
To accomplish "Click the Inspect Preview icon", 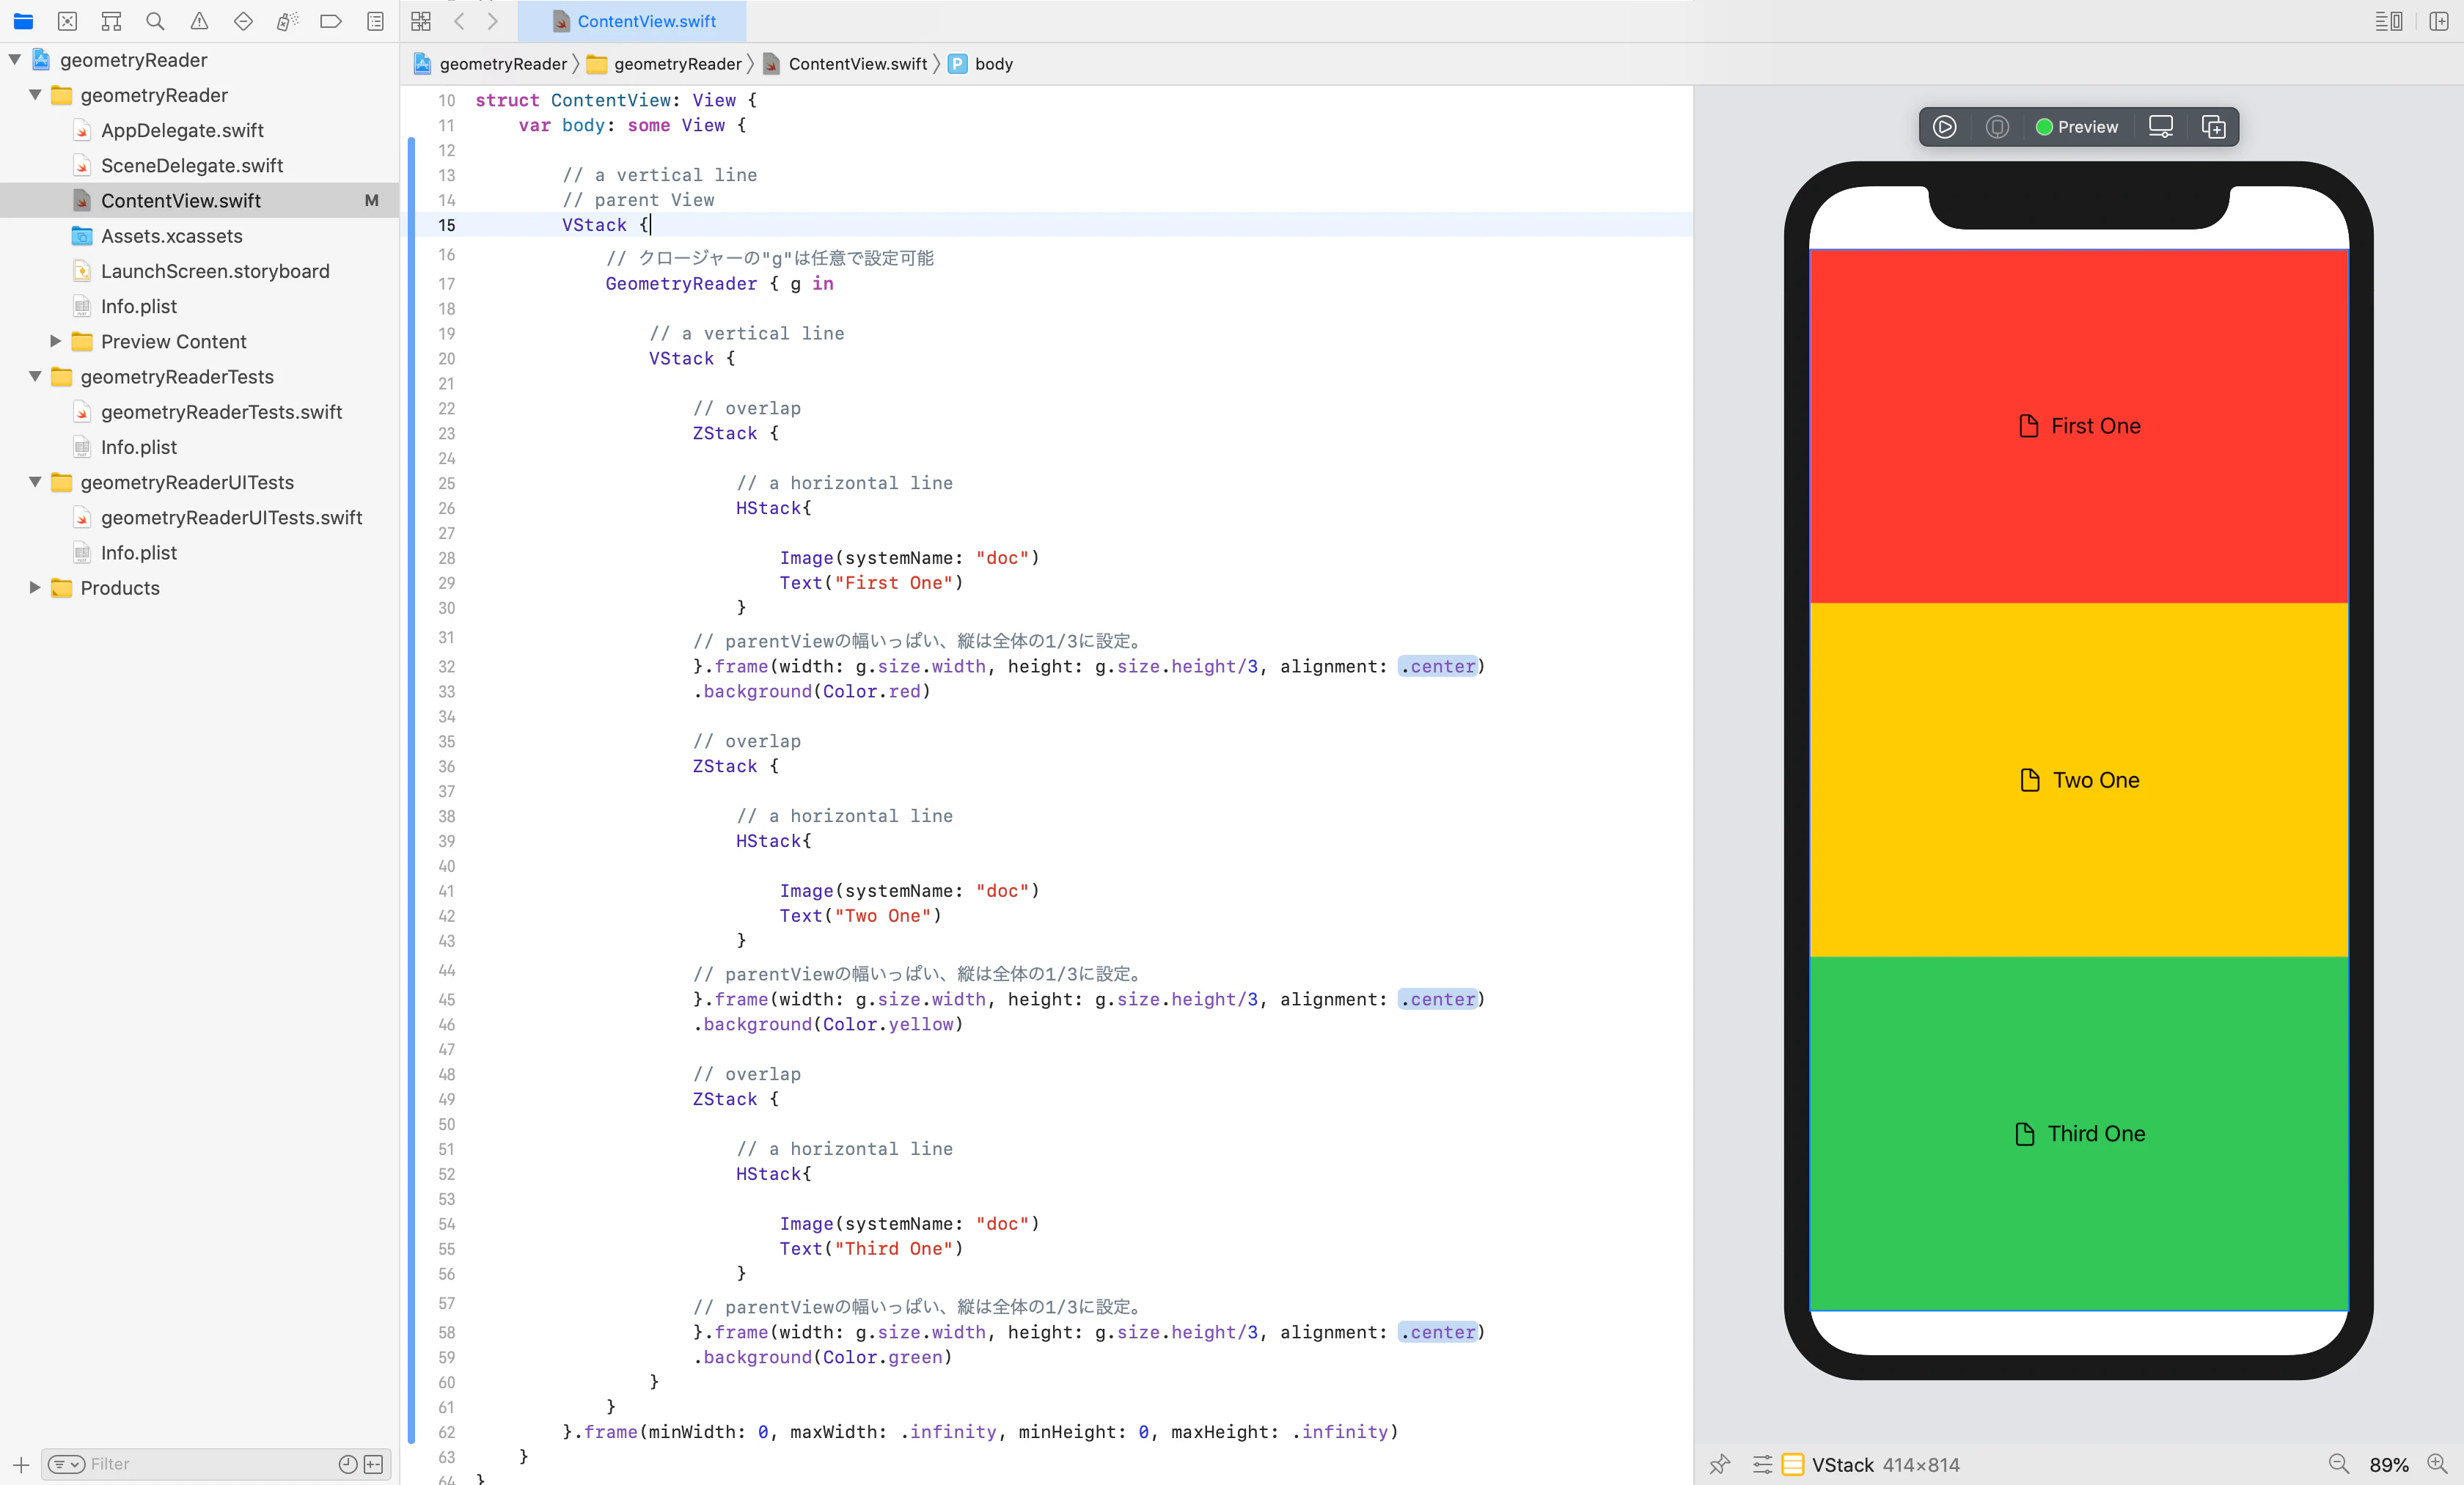I will point(1997,127).
